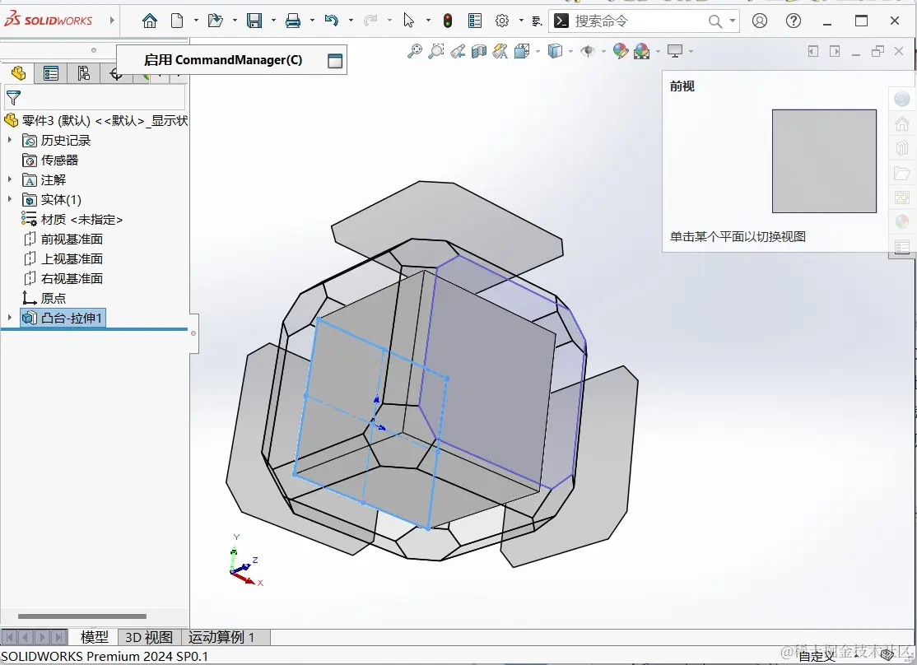Open user login account icon
Screen dimensions: 917x665
click(x=759, y=21)
